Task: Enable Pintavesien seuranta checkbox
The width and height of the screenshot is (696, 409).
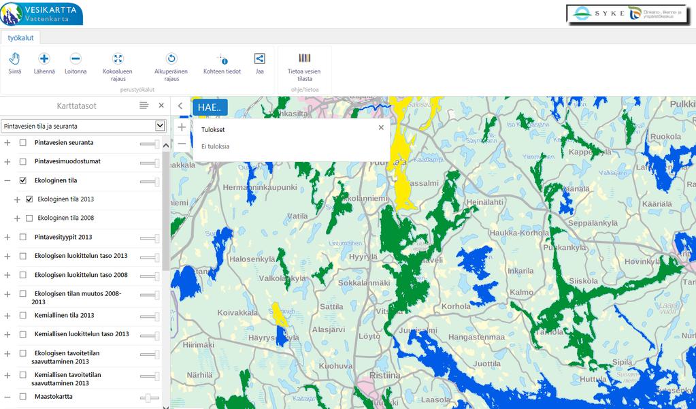Action: tap(23, 142)
